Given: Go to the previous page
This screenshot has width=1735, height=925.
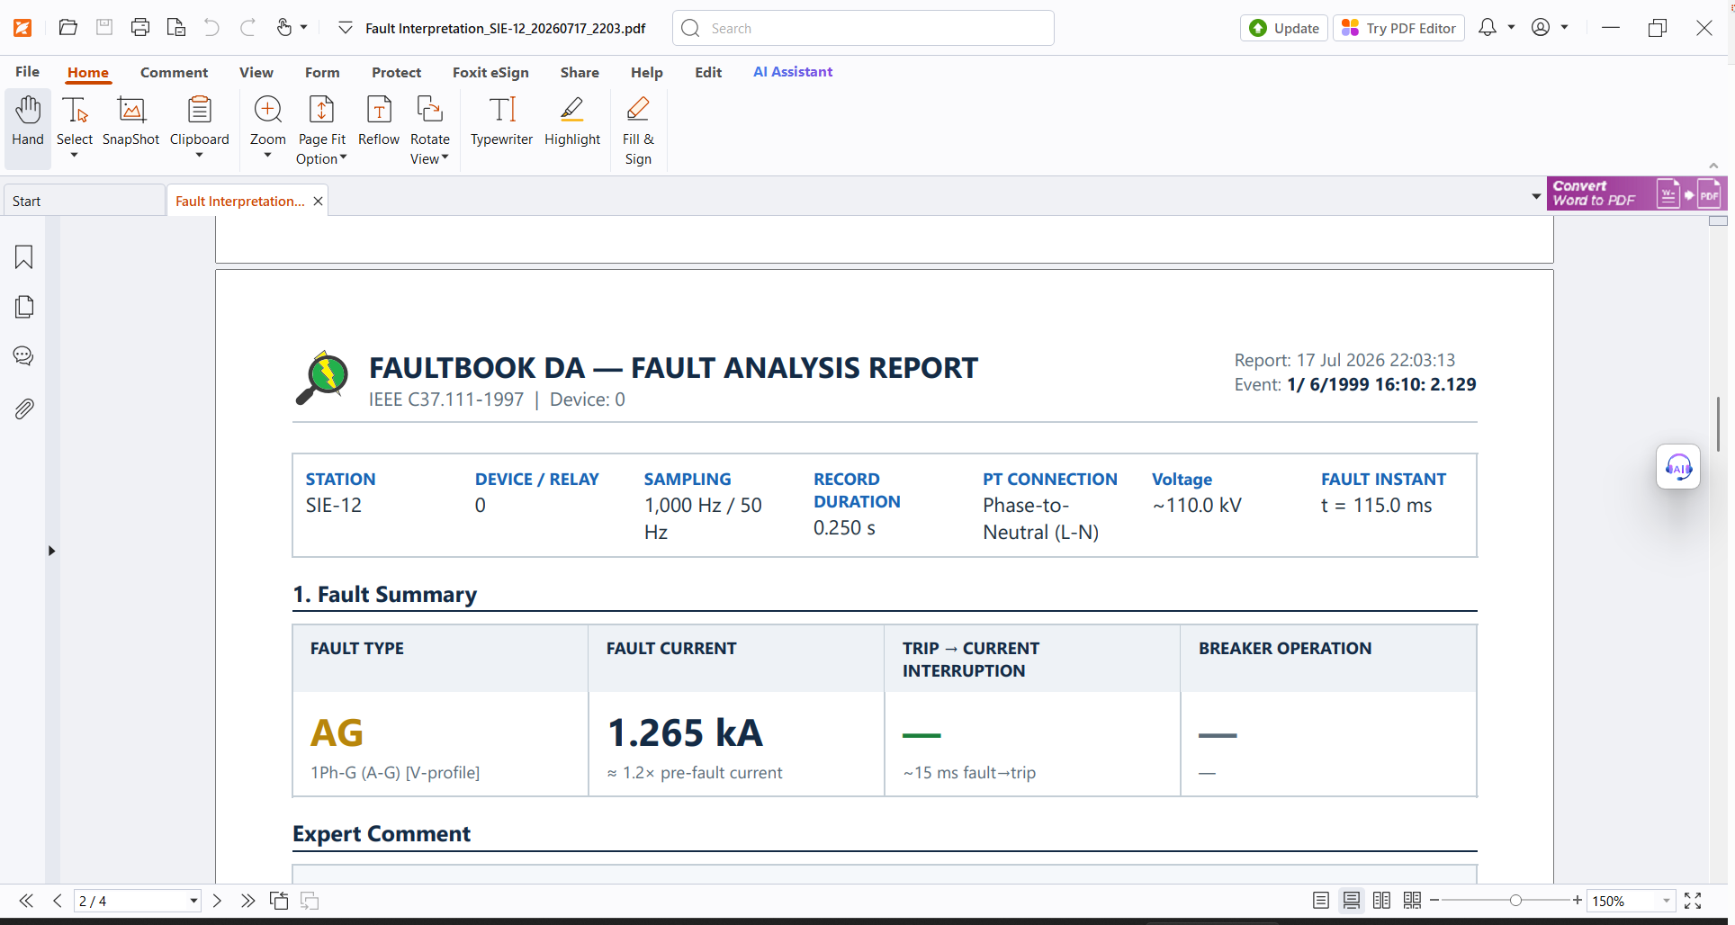Looking at the screenshot, I should point(58,901).
